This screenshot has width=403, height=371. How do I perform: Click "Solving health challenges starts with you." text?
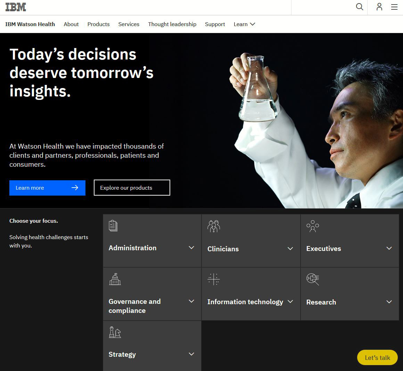[x=49, y=241]
